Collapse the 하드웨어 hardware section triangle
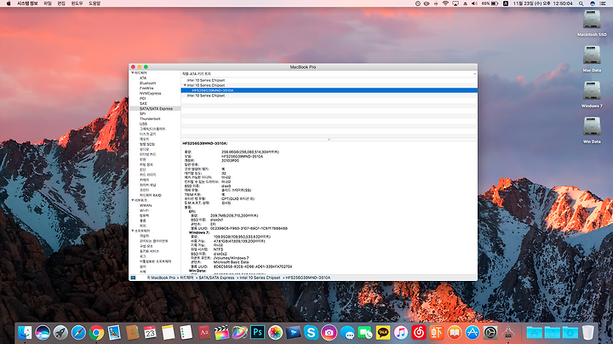The height and width of the screenshot is (344, 613). (133, 72)
